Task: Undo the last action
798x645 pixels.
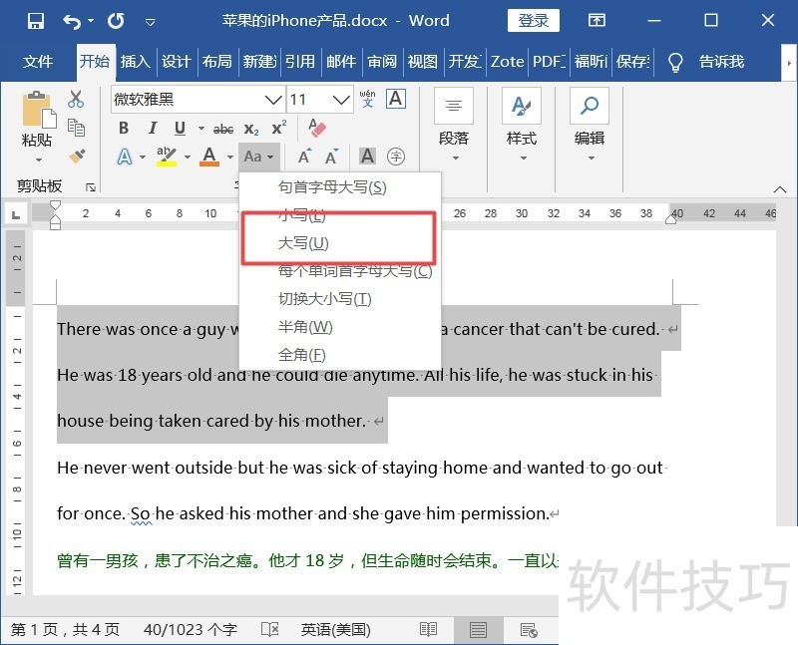Action: [72, 21]
